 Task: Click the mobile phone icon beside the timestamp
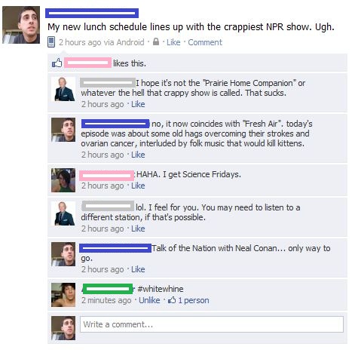(51, 42)
